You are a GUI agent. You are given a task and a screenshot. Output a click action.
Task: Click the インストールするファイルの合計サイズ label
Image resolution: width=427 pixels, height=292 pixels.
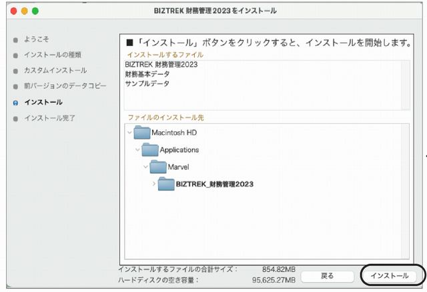coord(178,269)
